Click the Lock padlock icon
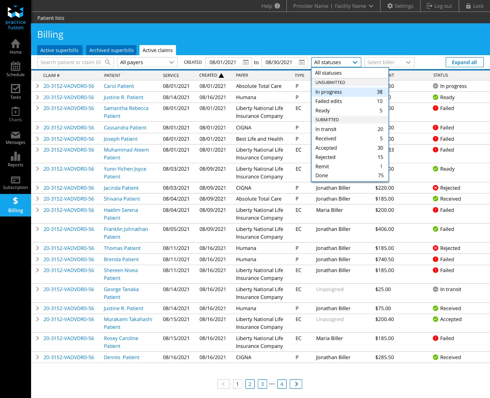 pyautogui.click(x=468, y=6)
